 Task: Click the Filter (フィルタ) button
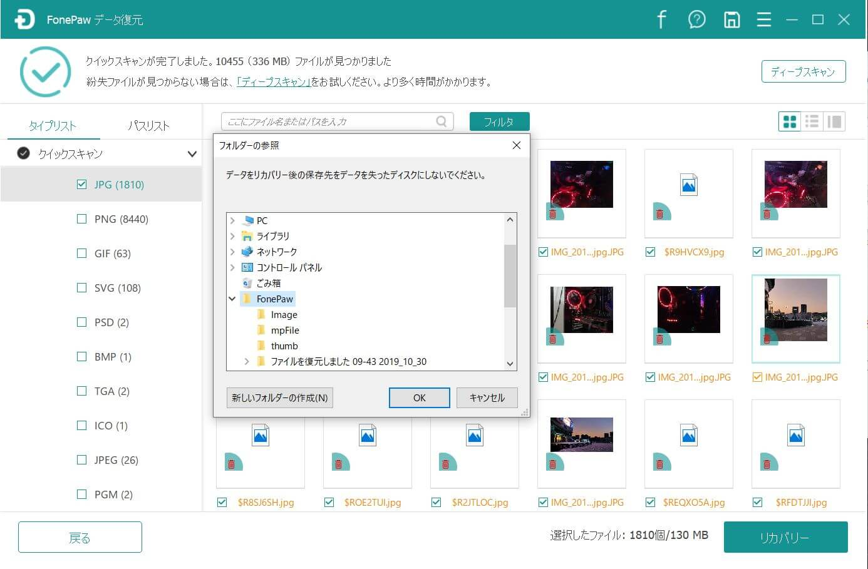click(x=499, y=121)
